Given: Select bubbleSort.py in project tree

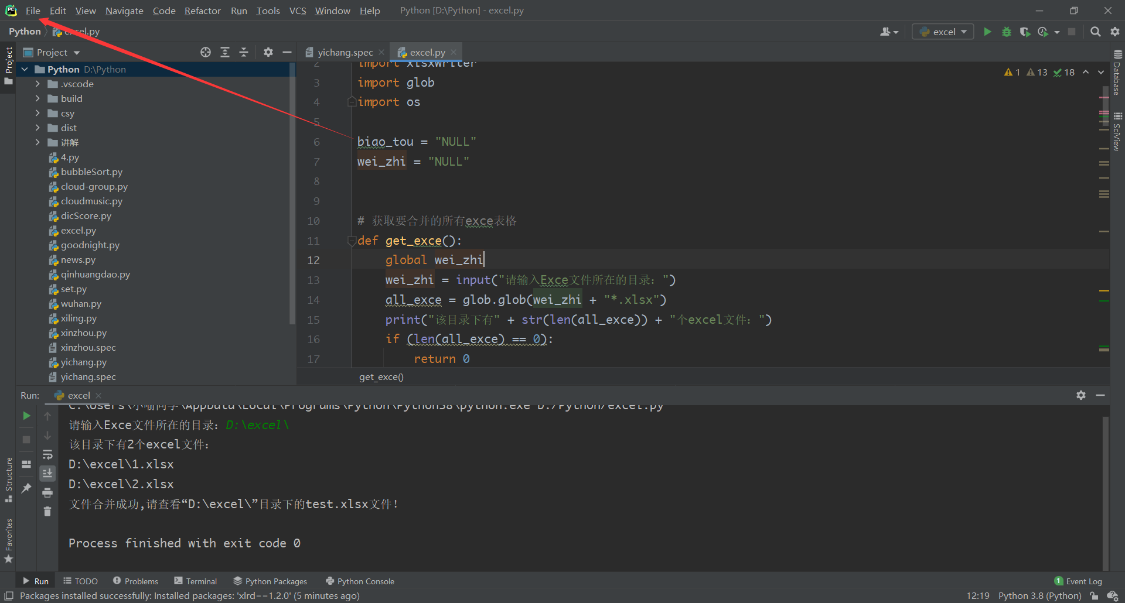Looking at the screenshot, I should (x=91, y=172).
